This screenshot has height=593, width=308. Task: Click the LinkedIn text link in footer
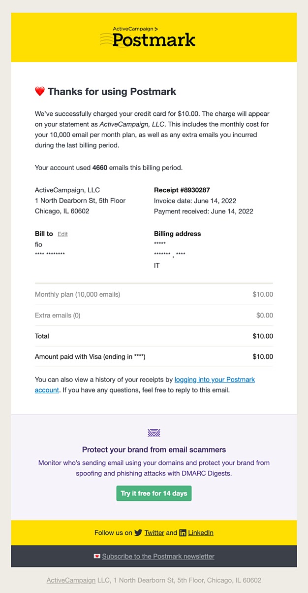coord(201,532)
